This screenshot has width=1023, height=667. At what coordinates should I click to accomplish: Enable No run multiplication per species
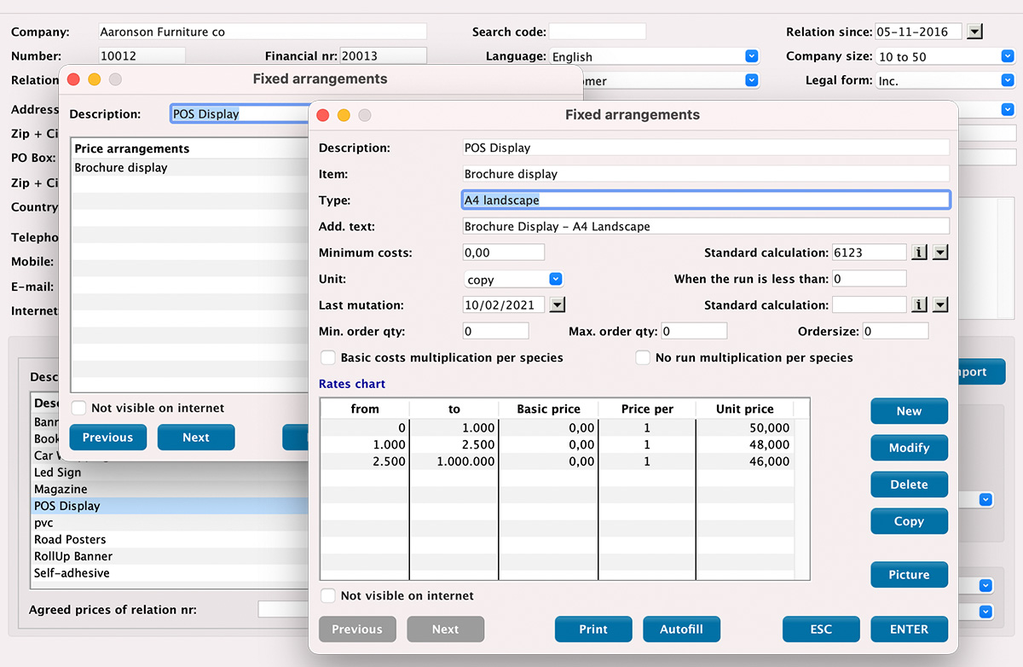click(x=643, y=357)
